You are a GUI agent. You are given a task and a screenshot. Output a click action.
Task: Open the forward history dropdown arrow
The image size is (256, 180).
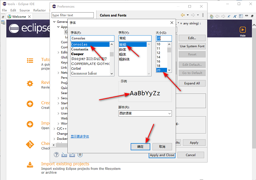(x=198, y=15)
